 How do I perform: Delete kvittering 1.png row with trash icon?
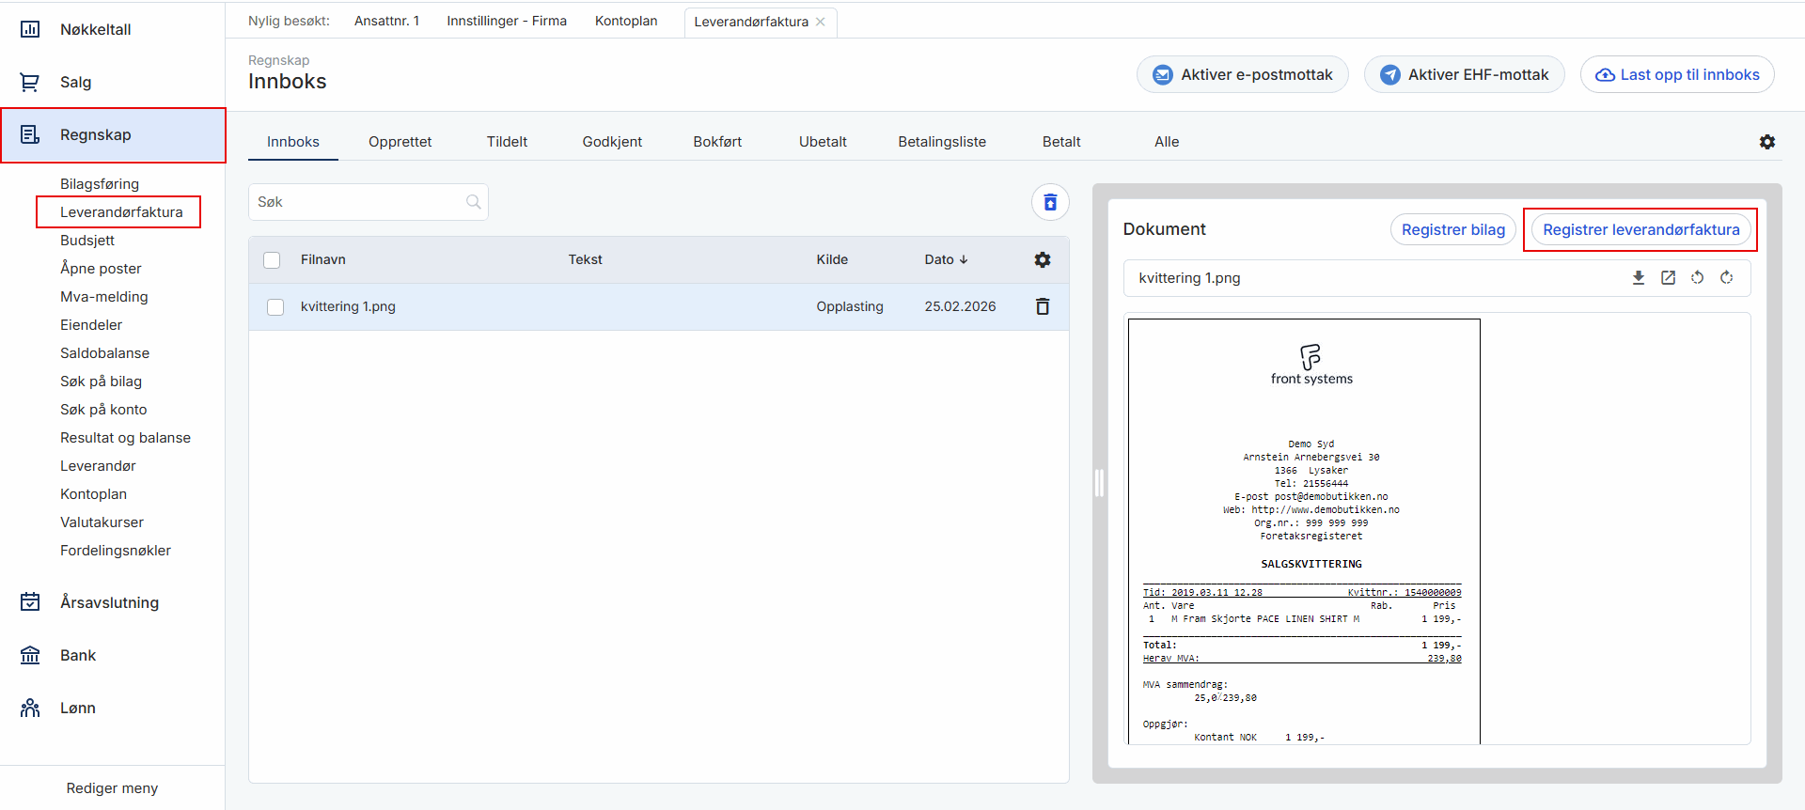pos(1043,306)
